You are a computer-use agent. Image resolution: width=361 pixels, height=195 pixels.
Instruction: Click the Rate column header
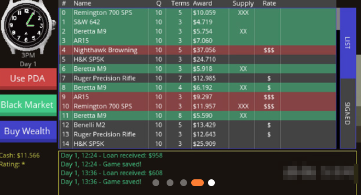point(269,4)
